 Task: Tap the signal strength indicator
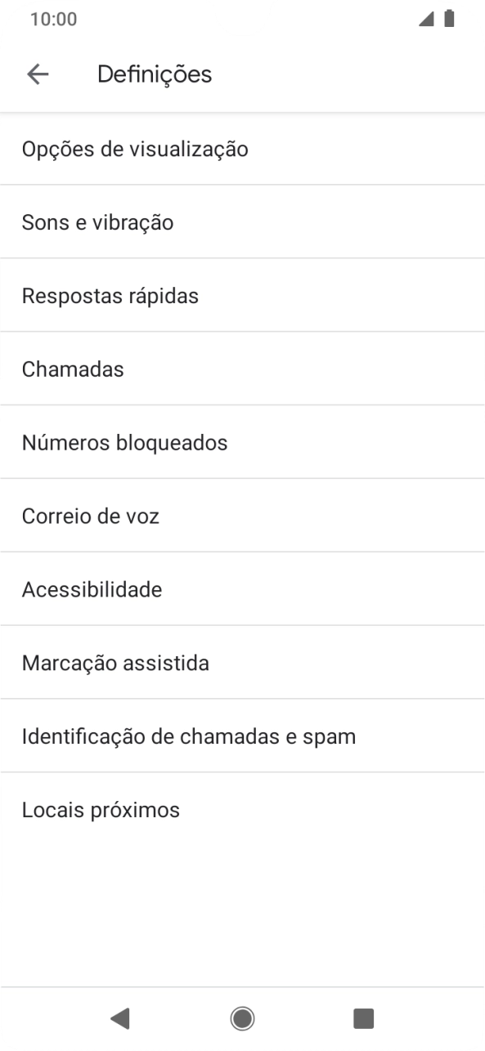pos(427,18)
